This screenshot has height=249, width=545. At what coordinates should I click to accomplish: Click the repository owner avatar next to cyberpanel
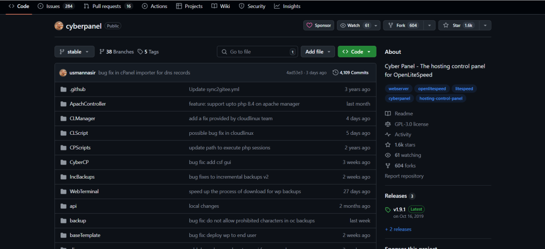coord(59,26)
